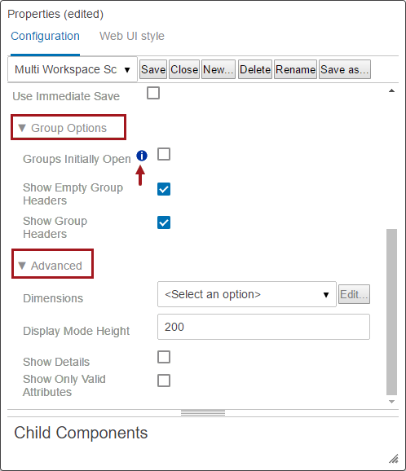Open the Dimensions select an option dropdown
Image resolution: width=406 pixels, height=471 pixels.
247,294
